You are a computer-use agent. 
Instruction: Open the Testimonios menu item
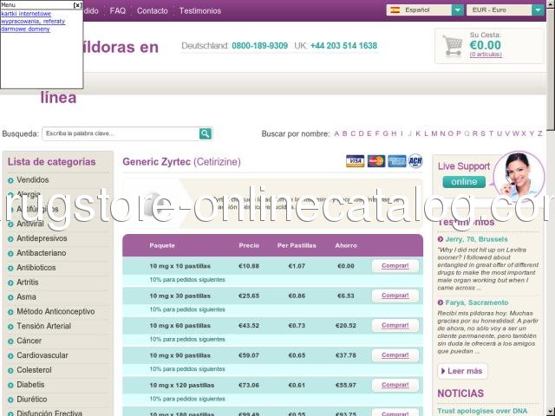click(x=200, y=11)
